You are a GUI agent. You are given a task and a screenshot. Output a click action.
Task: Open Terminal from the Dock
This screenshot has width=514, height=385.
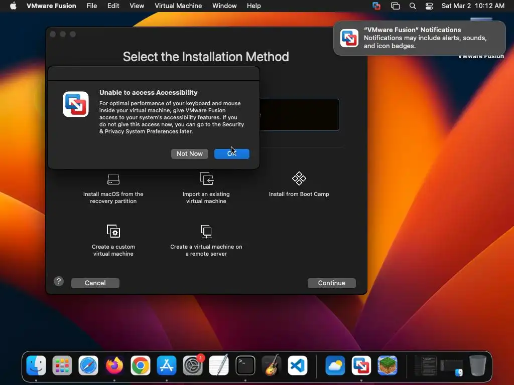(245, 365)
